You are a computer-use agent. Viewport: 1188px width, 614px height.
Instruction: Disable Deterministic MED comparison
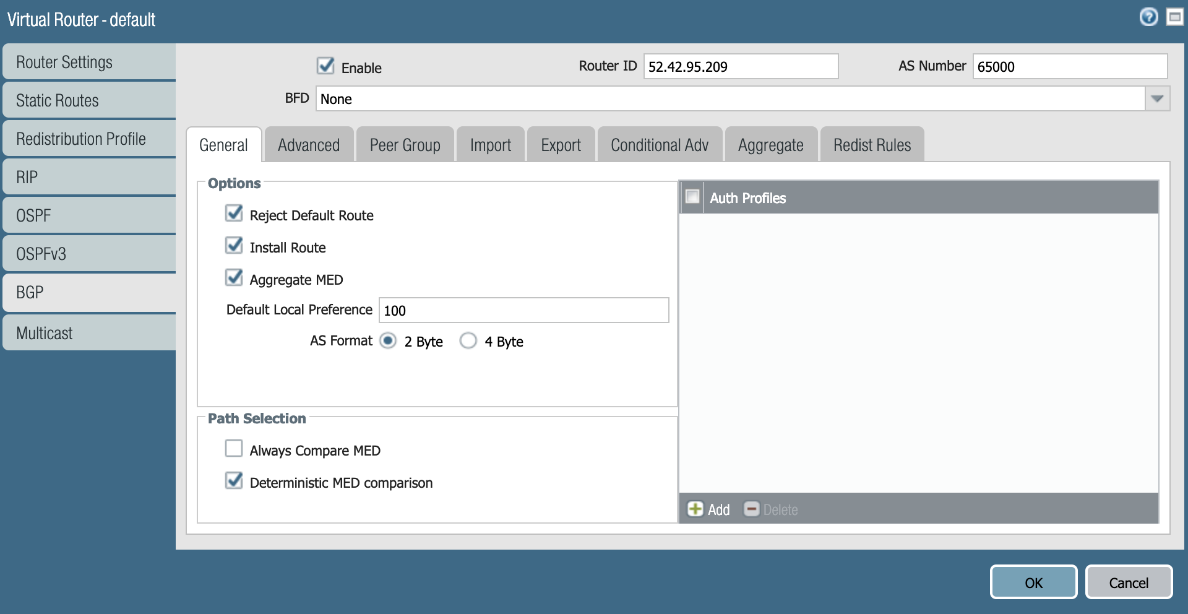click(x=234, y=480)
